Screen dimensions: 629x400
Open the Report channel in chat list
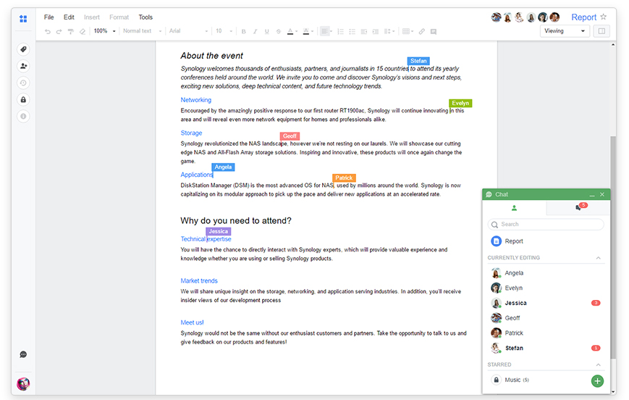pyautogui.click(x=546, y=241)
